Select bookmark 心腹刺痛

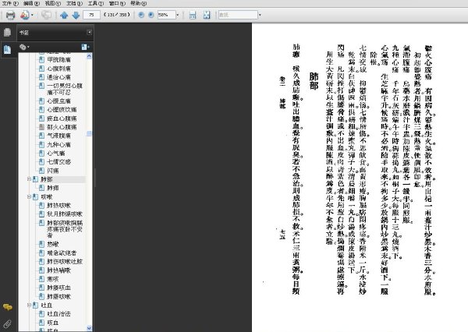click(58, 69)
